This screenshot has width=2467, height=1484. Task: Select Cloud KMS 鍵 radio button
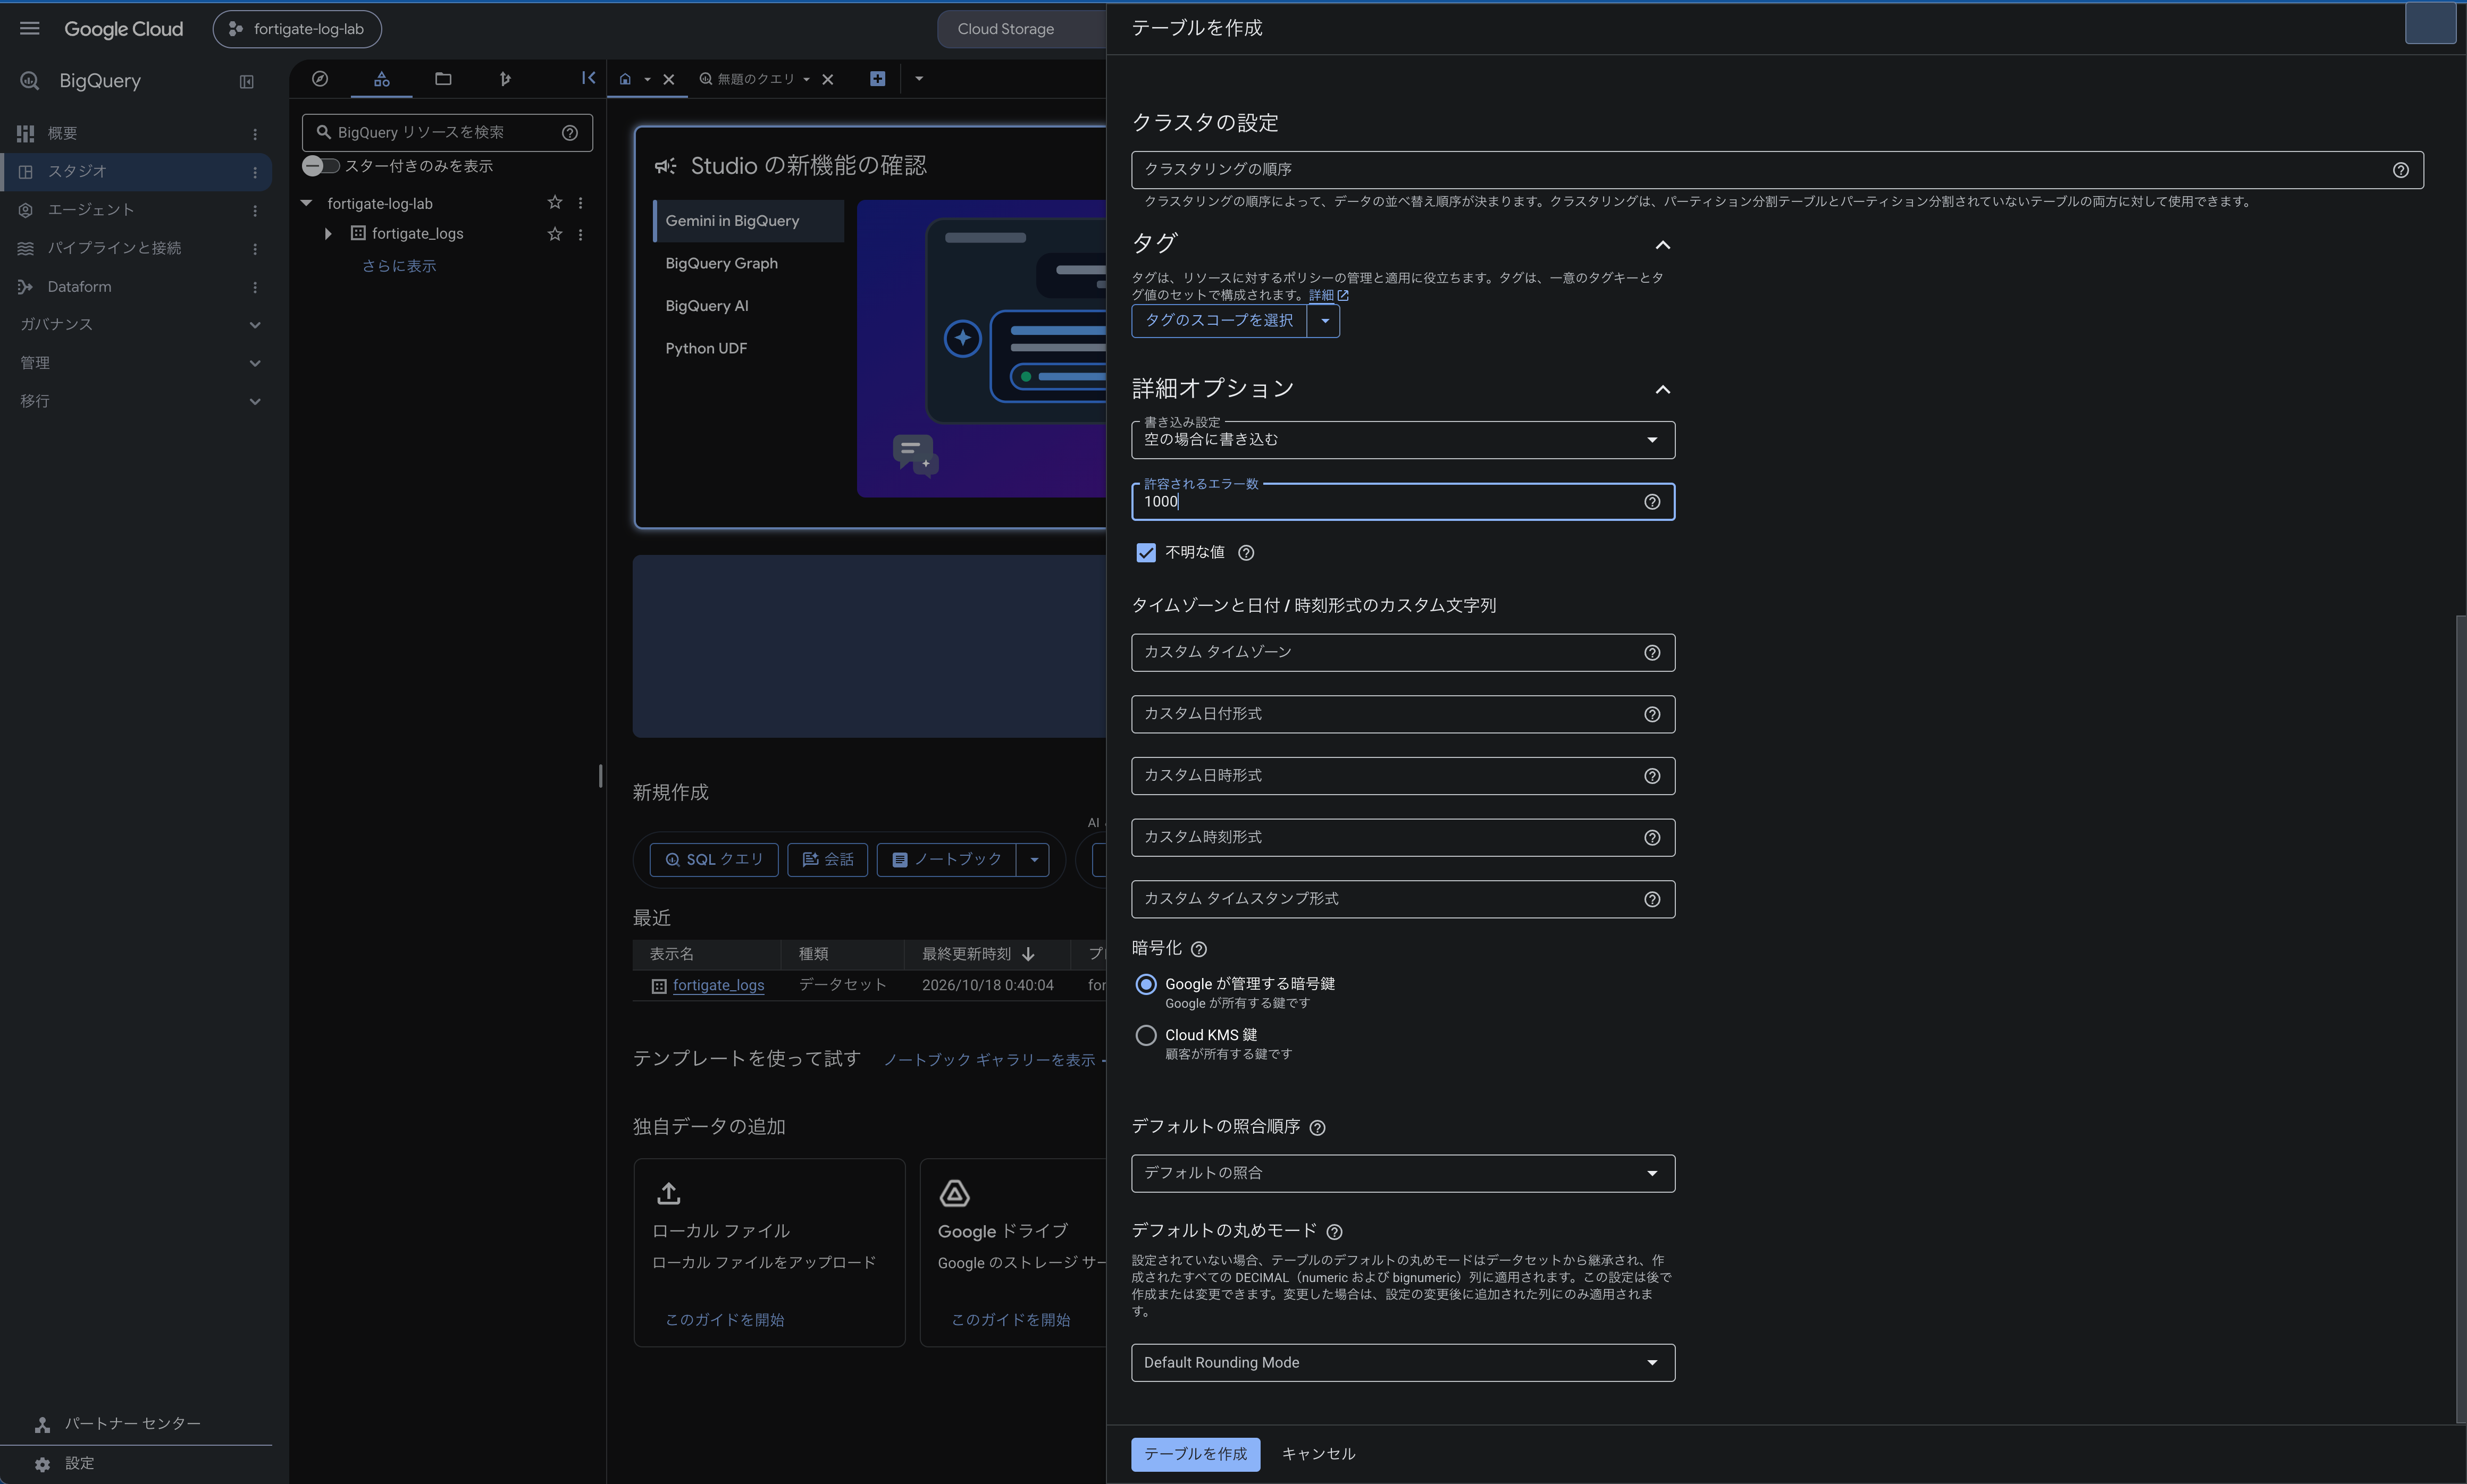click(x=1146, y=1036)
